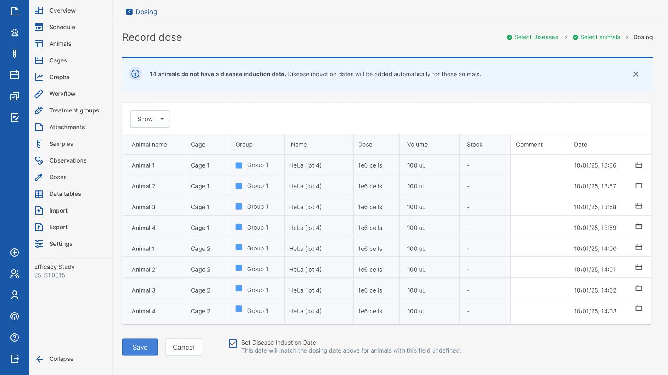Open the single user profile icon
This screenshot has height=375, width=668.
15,295
